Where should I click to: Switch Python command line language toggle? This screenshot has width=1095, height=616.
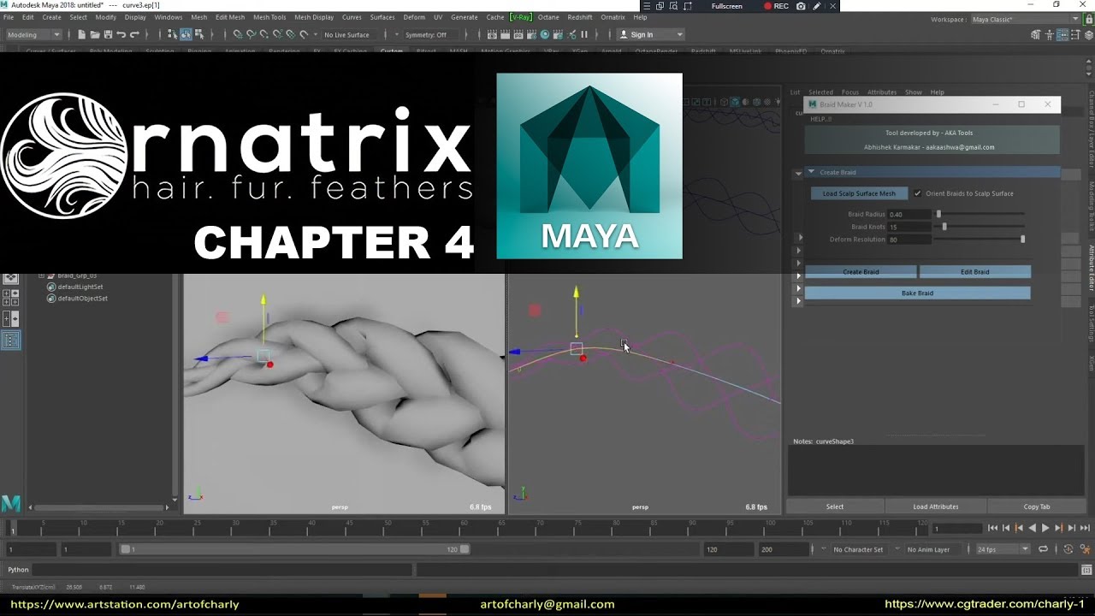pyautogui.click(x=18, y=570)
